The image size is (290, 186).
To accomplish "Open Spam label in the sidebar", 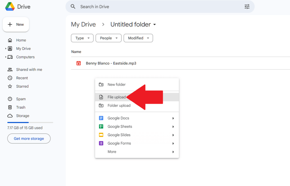I will pyautogui.click(x=21, y=99).
